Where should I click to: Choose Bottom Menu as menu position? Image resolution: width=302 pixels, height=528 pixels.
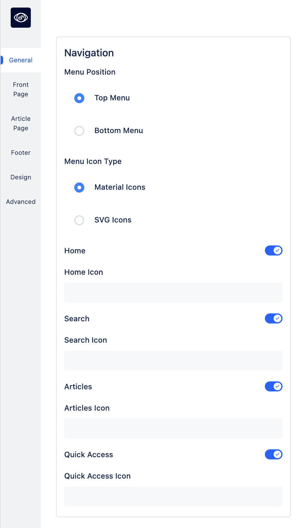79,131
